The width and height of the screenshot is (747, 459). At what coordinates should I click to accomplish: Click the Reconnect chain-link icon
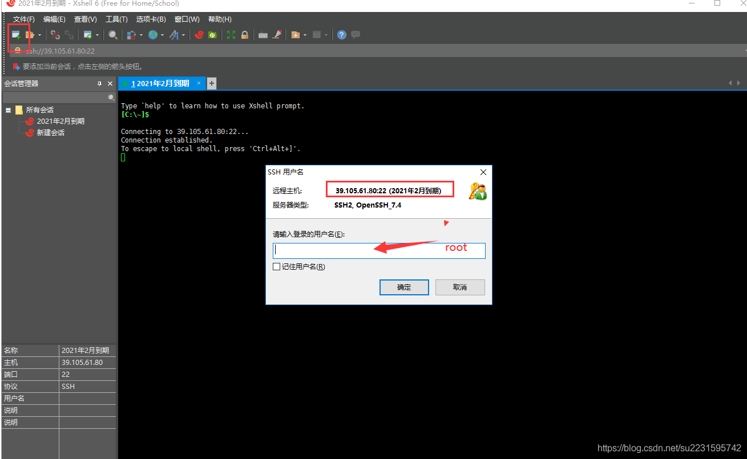69,35
